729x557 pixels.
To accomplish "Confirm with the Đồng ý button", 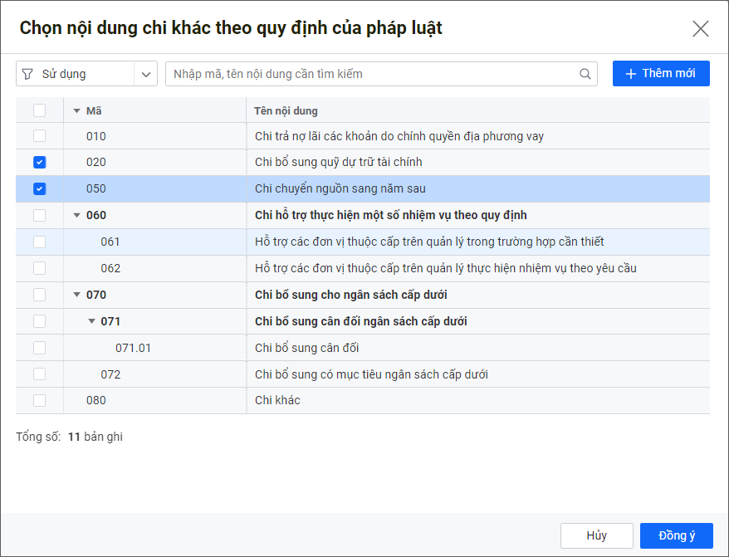I will (x=676, y=535).
